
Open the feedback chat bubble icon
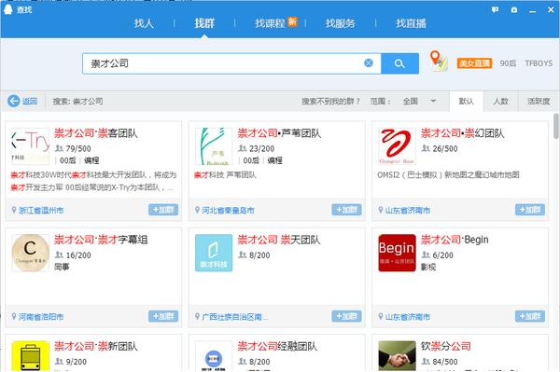(495, 10)
